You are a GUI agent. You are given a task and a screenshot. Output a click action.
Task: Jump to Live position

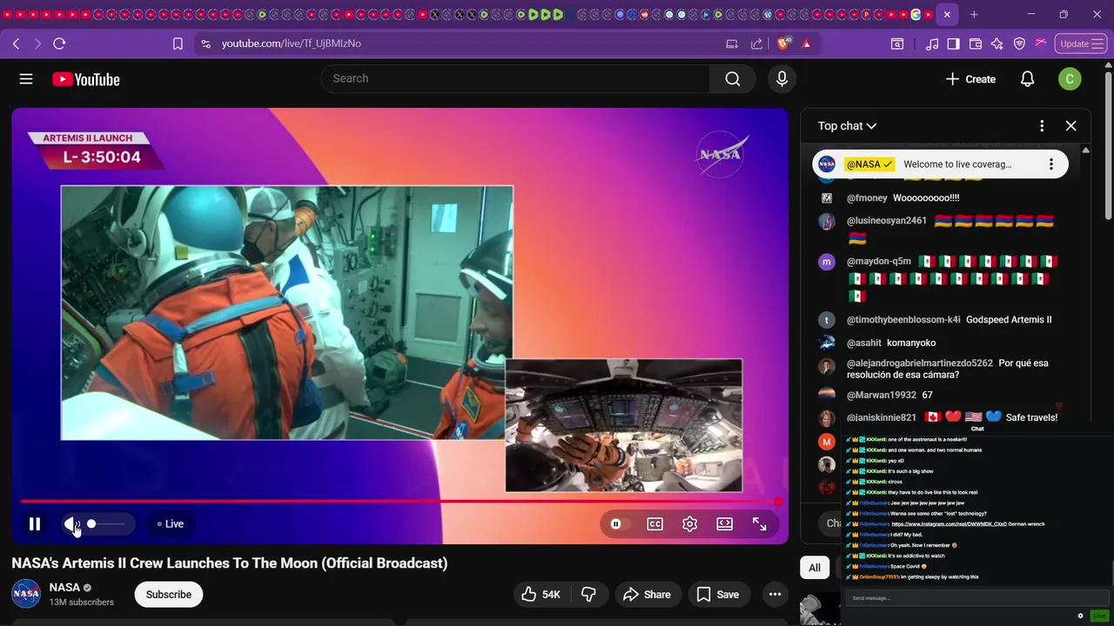pyautogui.click(x=171, y=523)
